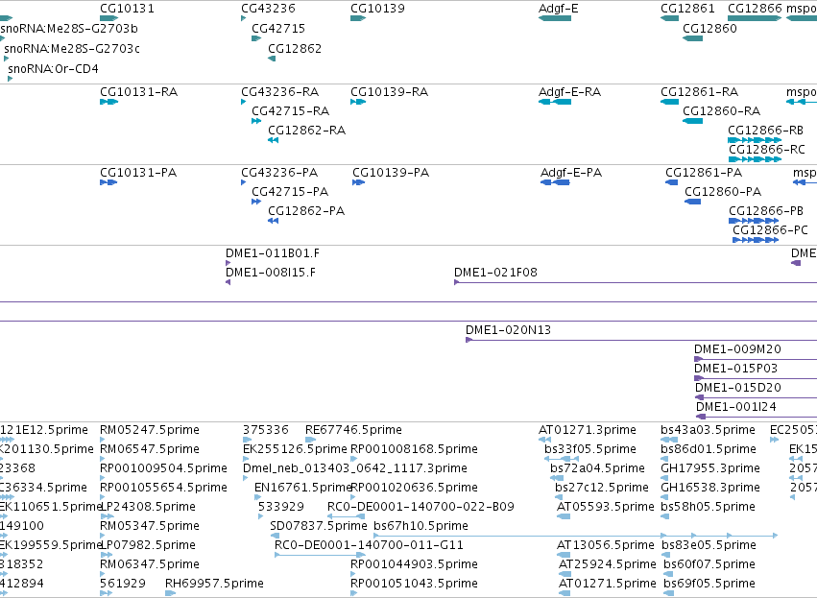Screen dimensions: 817x598
Task: Click the CG12862-RA transcript label
Action: [306, 131]
